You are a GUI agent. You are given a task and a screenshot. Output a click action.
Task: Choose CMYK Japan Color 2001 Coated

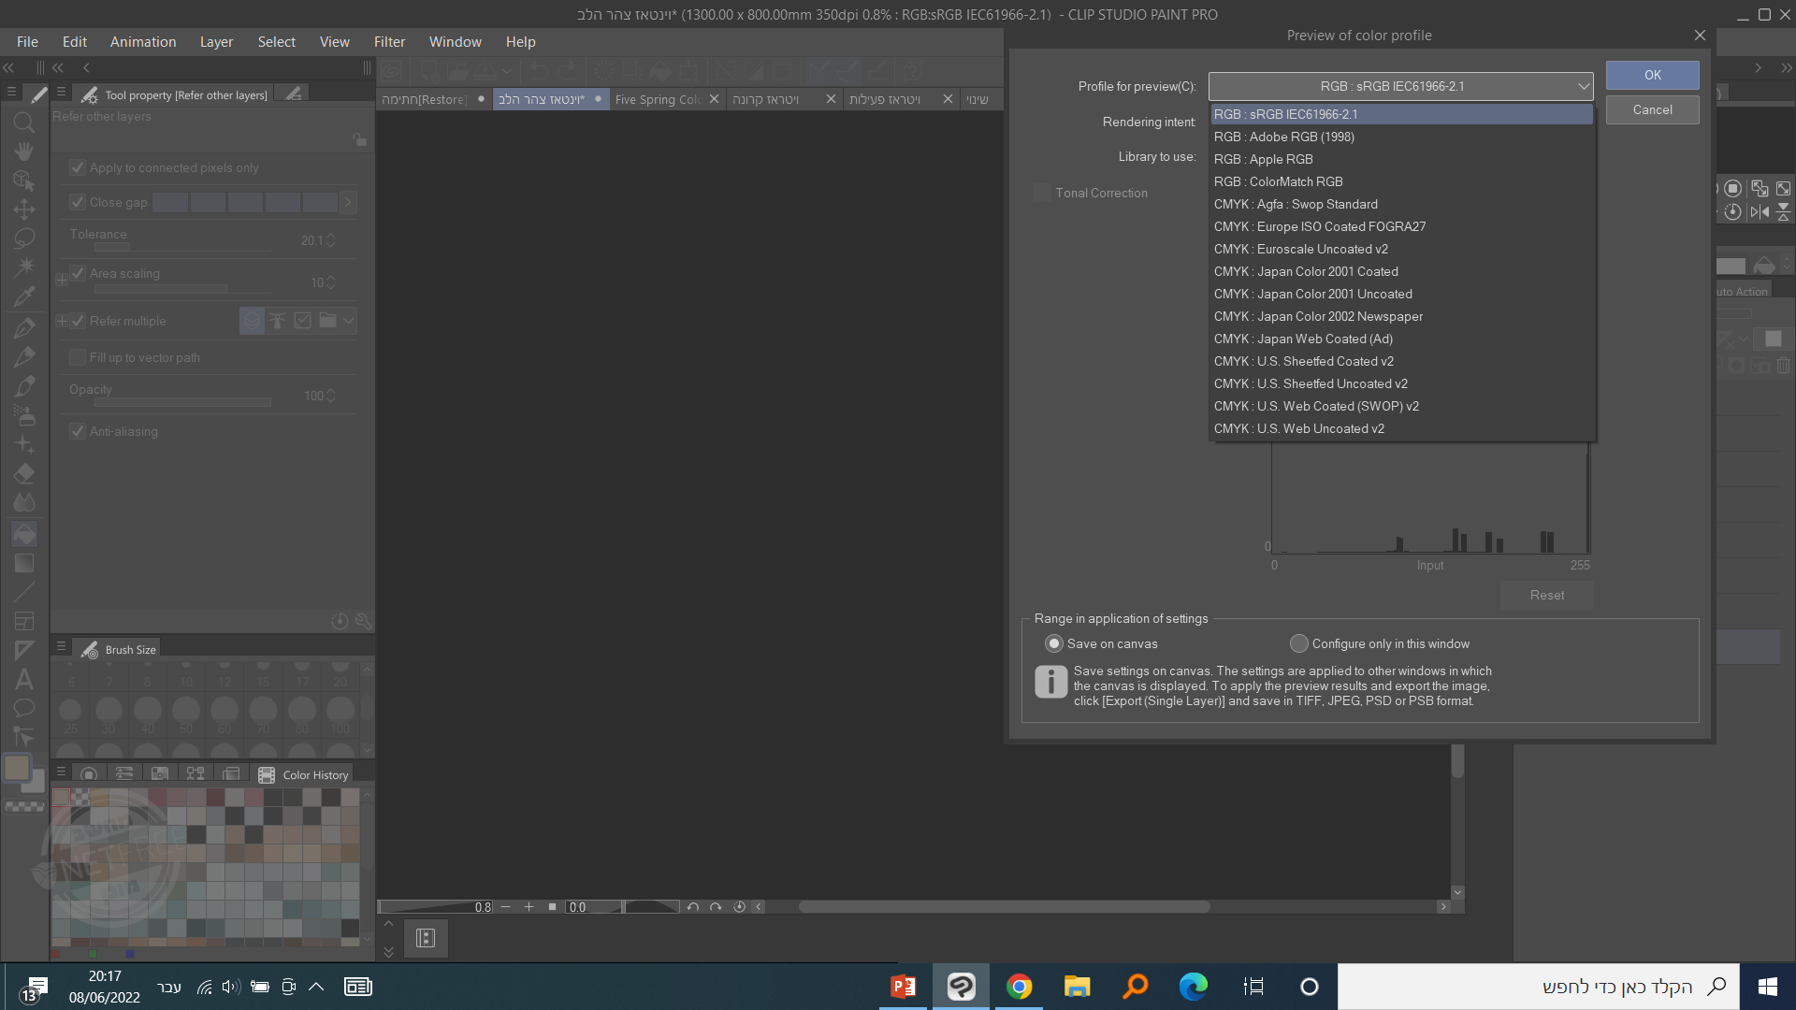point(1306,271)
